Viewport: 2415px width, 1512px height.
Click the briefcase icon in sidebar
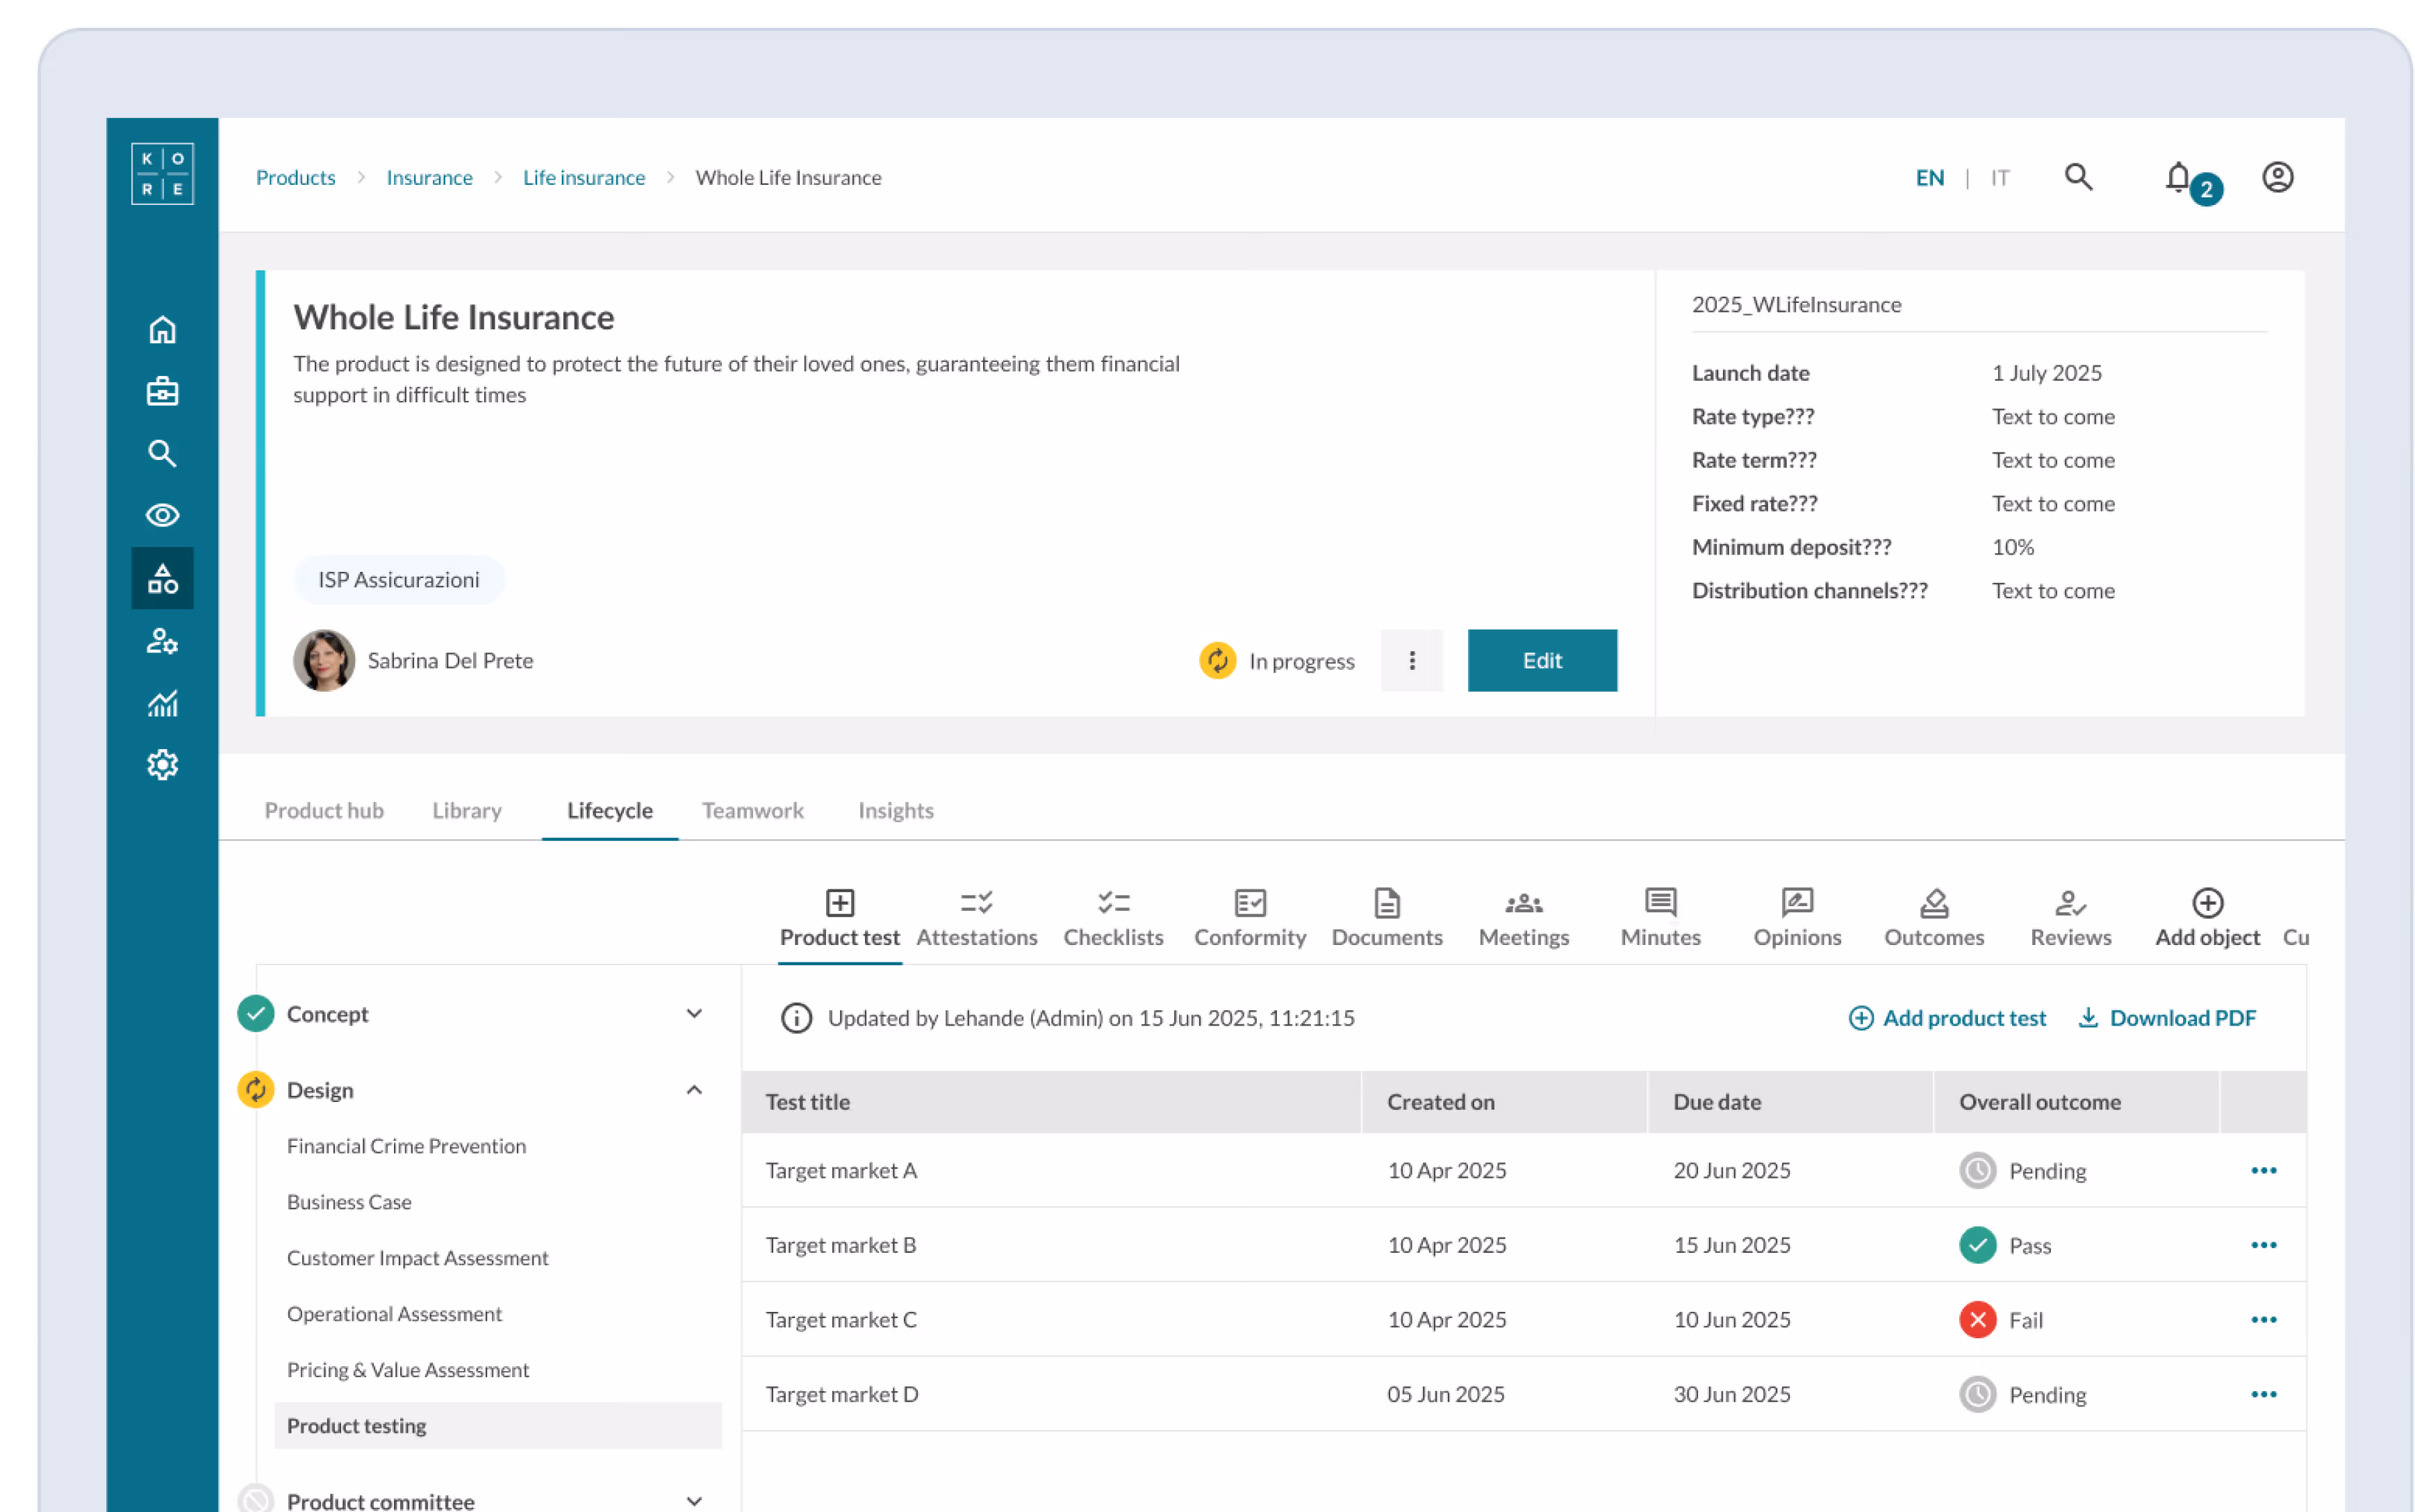(162, 391)
